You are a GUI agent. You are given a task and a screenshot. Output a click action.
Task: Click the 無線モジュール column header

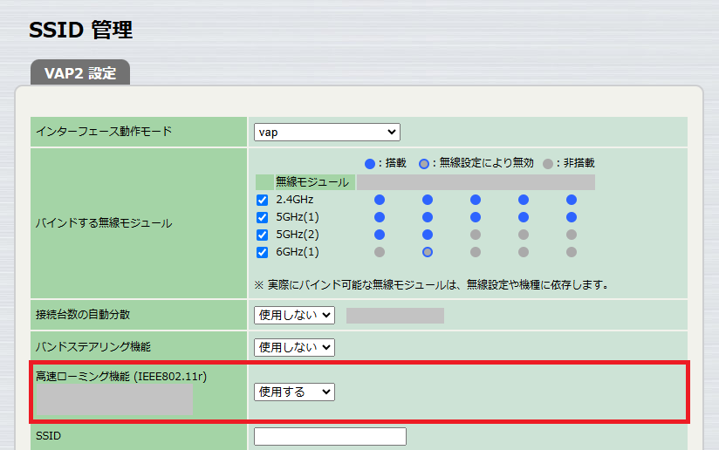(x=312, y=182)
